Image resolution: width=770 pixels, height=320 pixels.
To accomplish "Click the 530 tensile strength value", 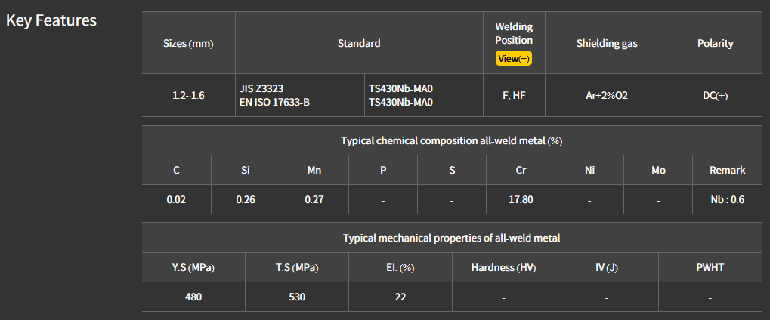I will tap(297, 297).
